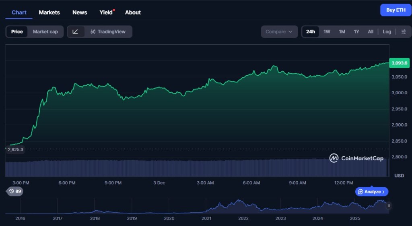
Task: Click the 2,900.0 price axis label
Action: [x=399, y=125]
